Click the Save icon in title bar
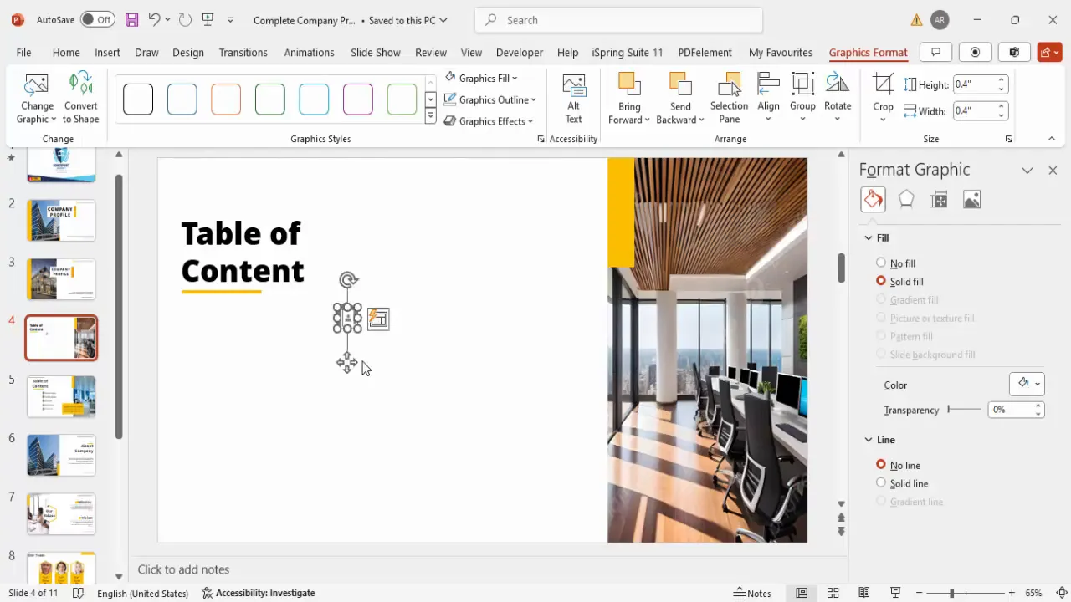Screen dimensions: 1071x602 tap(131, 19)
